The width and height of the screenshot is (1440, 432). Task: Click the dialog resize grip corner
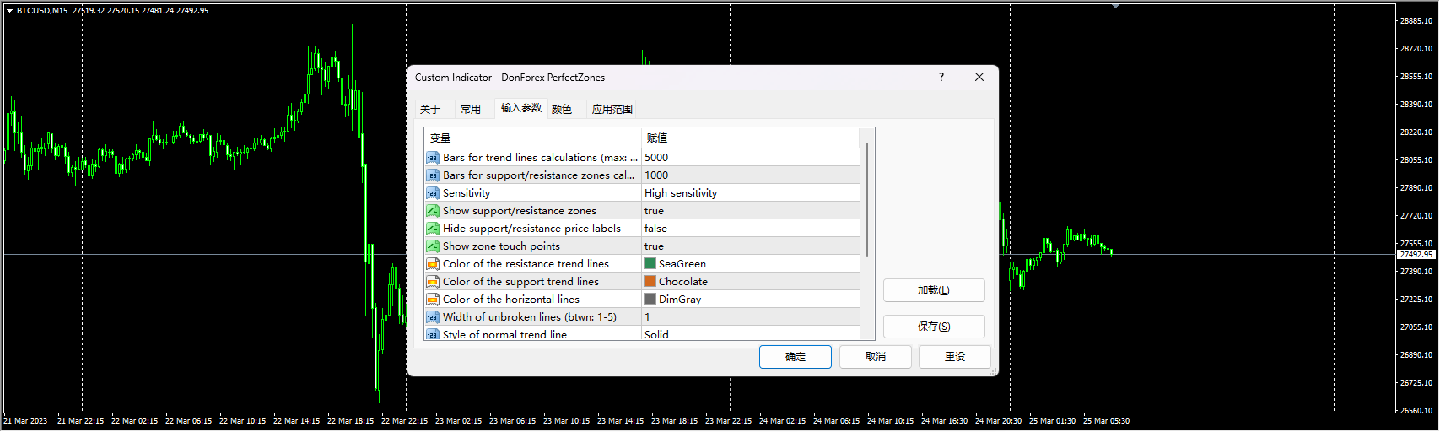(x=993, y=370)
